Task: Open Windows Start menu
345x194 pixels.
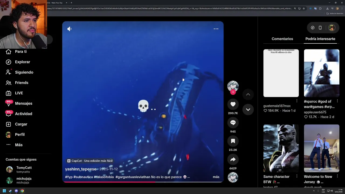Action: click(4, 191)
